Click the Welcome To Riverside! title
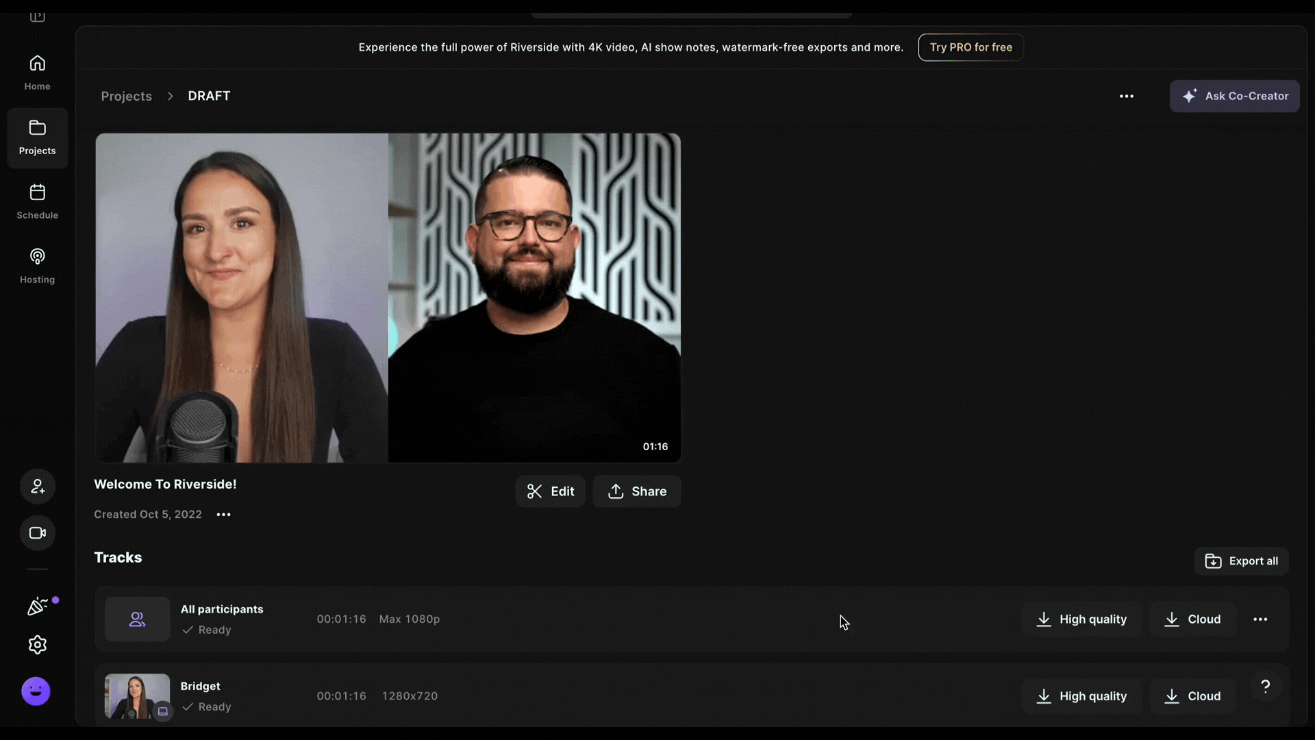This screenshot has width=1315, height=740. coord(165,484)
